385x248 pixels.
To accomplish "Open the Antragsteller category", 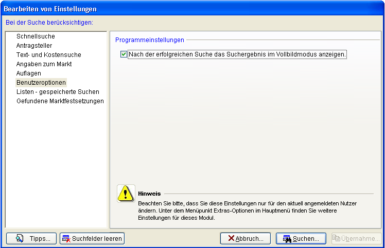I will (34, 46).
